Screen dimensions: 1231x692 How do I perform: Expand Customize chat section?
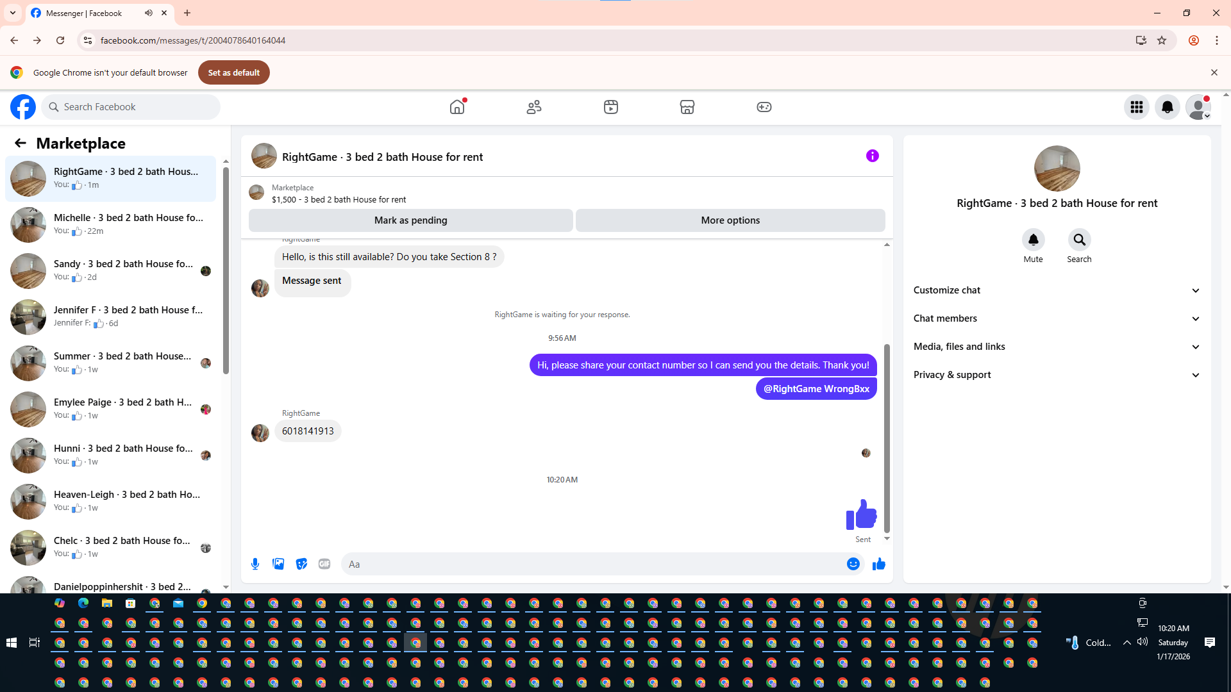(x=1056, y=290)
